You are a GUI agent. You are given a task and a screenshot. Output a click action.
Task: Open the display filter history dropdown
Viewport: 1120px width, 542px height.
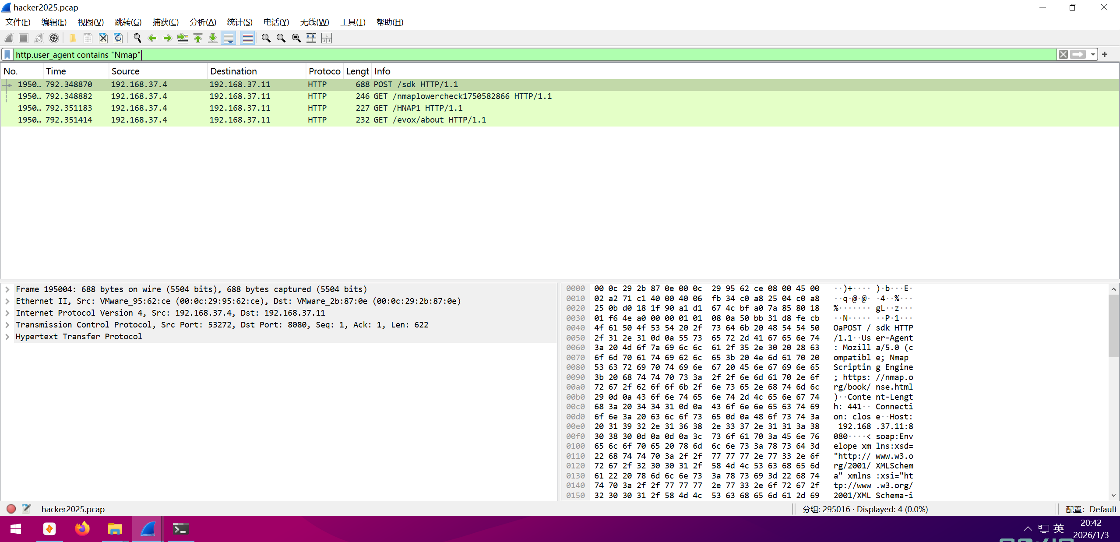click(x=1093, y=55)
